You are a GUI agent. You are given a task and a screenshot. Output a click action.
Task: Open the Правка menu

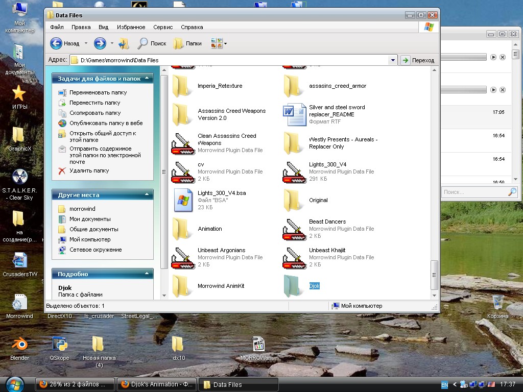pyautogui.click(x=81, y=27)
